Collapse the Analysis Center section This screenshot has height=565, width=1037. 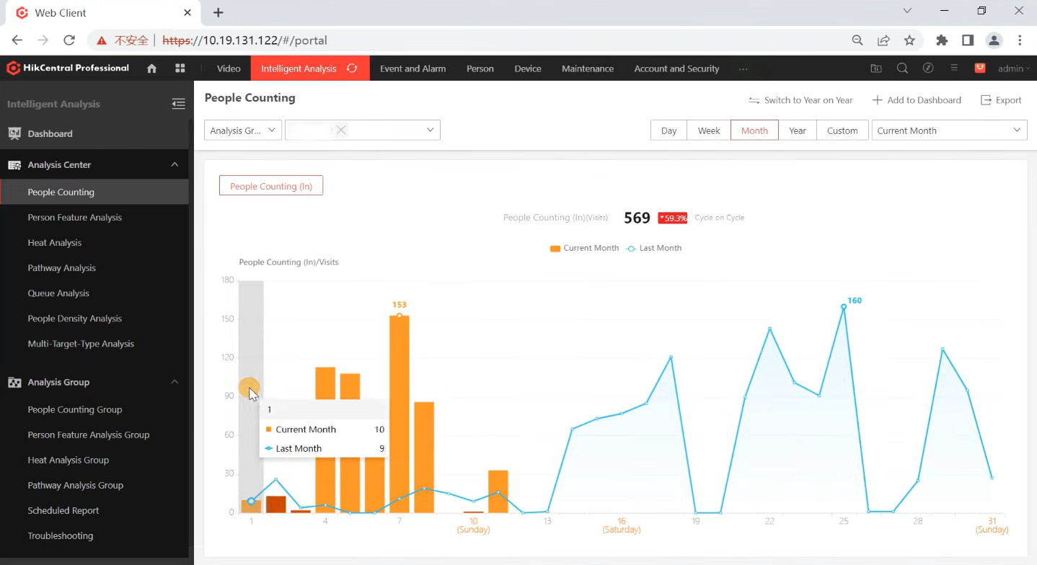click(x=175, y=165)
